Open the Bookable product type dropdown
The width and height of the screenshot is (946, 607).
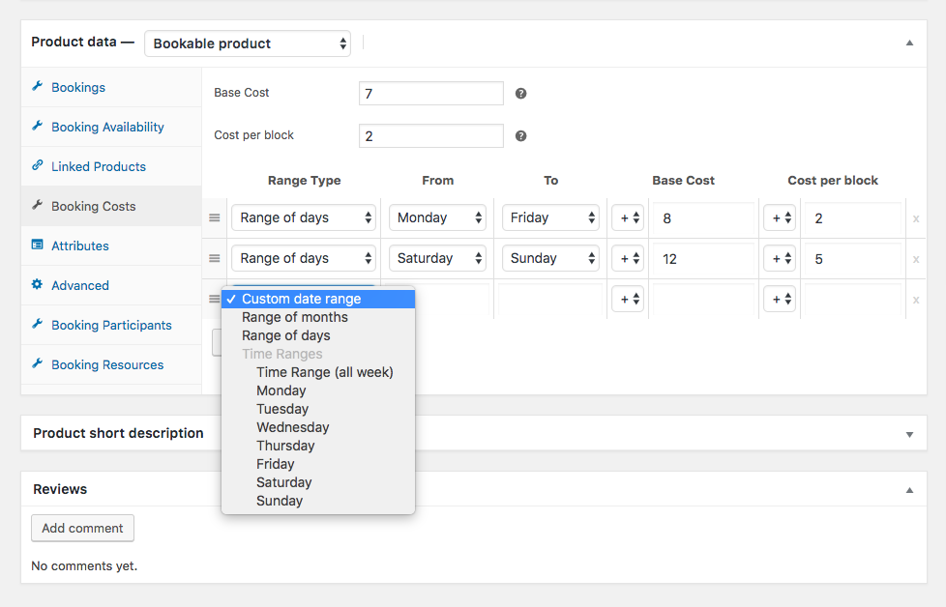click(248, 43)
